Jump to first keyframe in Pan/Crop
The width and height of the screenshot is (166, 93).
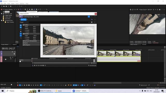(34, 65)
